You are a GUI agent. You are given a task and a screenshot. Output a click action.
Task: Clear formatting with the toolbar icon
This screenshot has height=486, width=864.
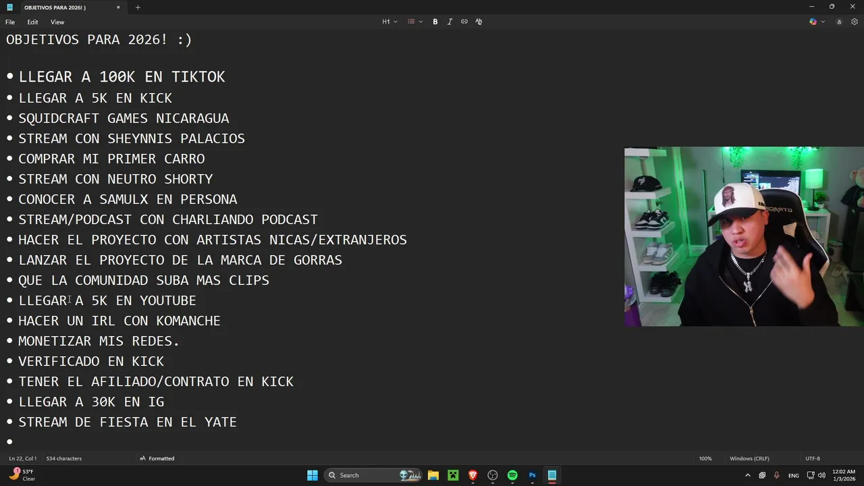point(479,22)
